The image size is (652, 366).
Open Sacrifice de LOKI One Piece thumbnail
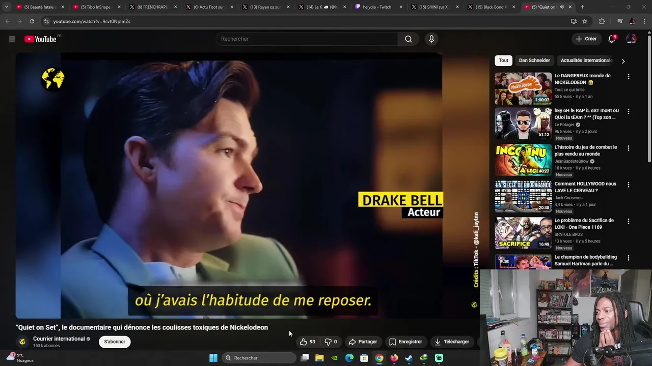click(x=523, y=233)
